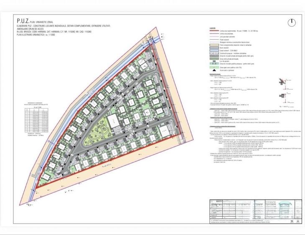Viewport: 305px width, 235px height.
Task: Click the 'Legenda' heading
Action: tap(212, 28)
